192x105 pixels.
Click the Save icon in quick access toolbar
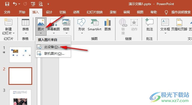pos(7,4)
